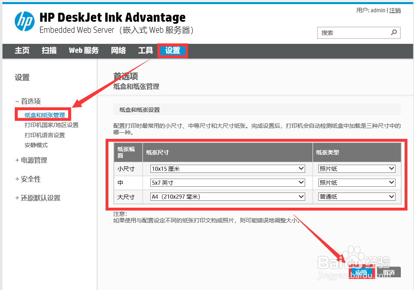This screenshot has width=414, height=290.
Task: Open 打印机国家/地区设置
Action: (x=51, y=125)
